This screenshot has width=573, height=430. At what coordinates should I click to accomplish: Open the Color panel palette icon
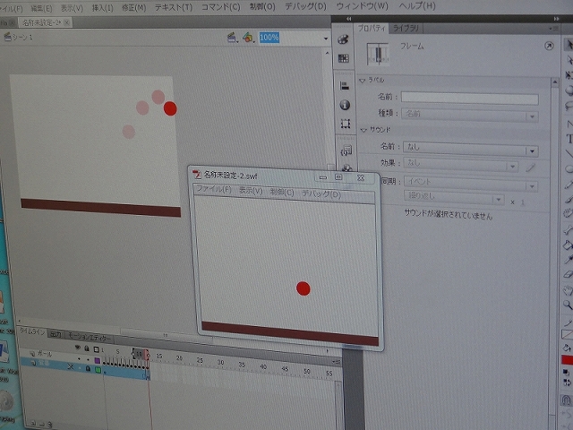point(343,39)
